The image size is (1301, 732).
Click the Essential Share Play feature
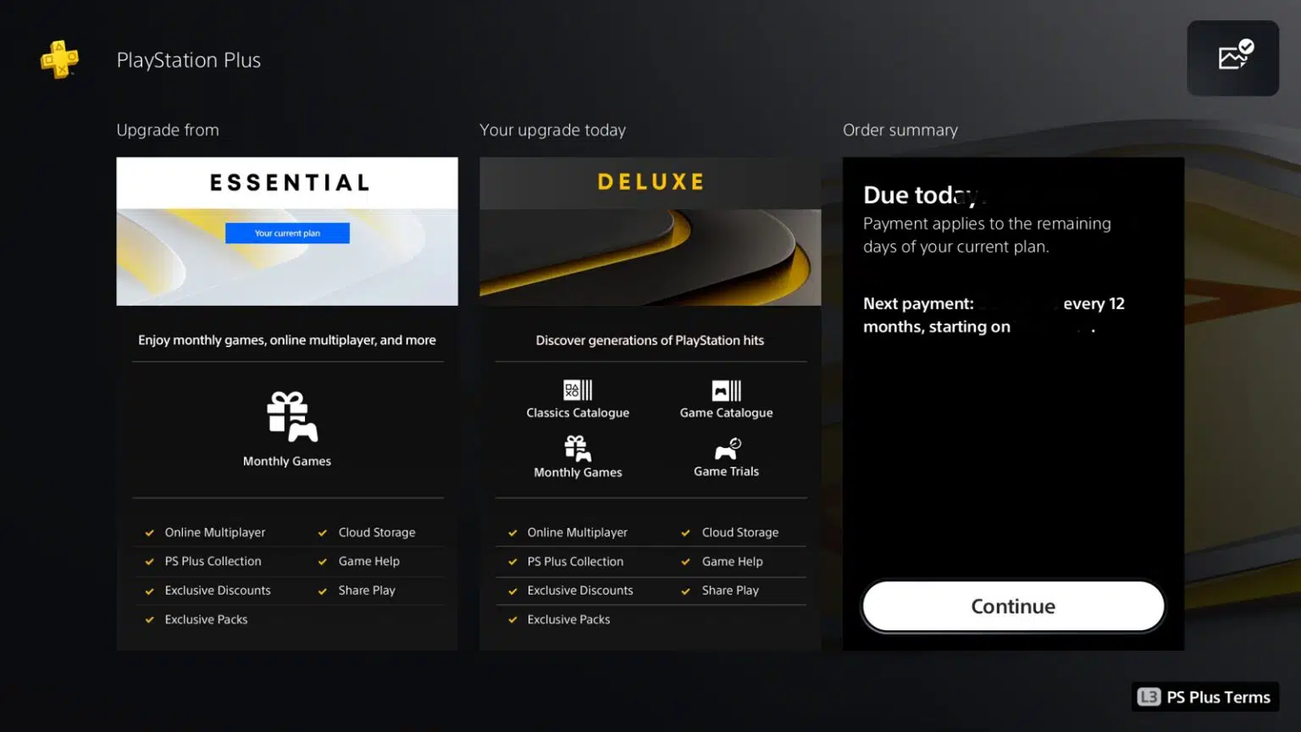(x=367, y=591)
